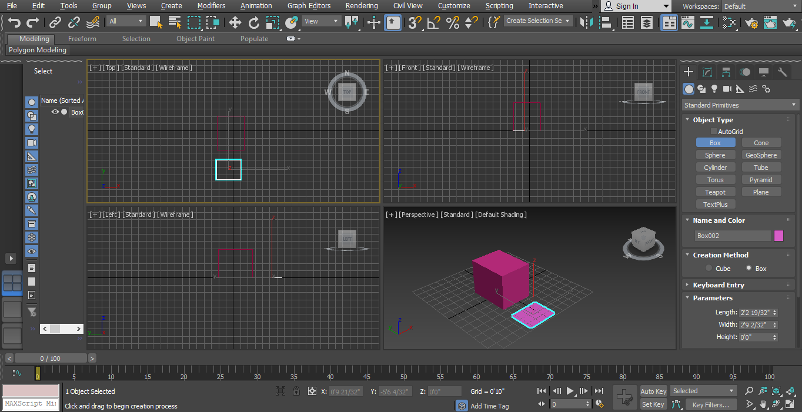The height and width of the screenshot is (412, 802).
Task: Open the selection filter All dropdown
Action: 126,20
